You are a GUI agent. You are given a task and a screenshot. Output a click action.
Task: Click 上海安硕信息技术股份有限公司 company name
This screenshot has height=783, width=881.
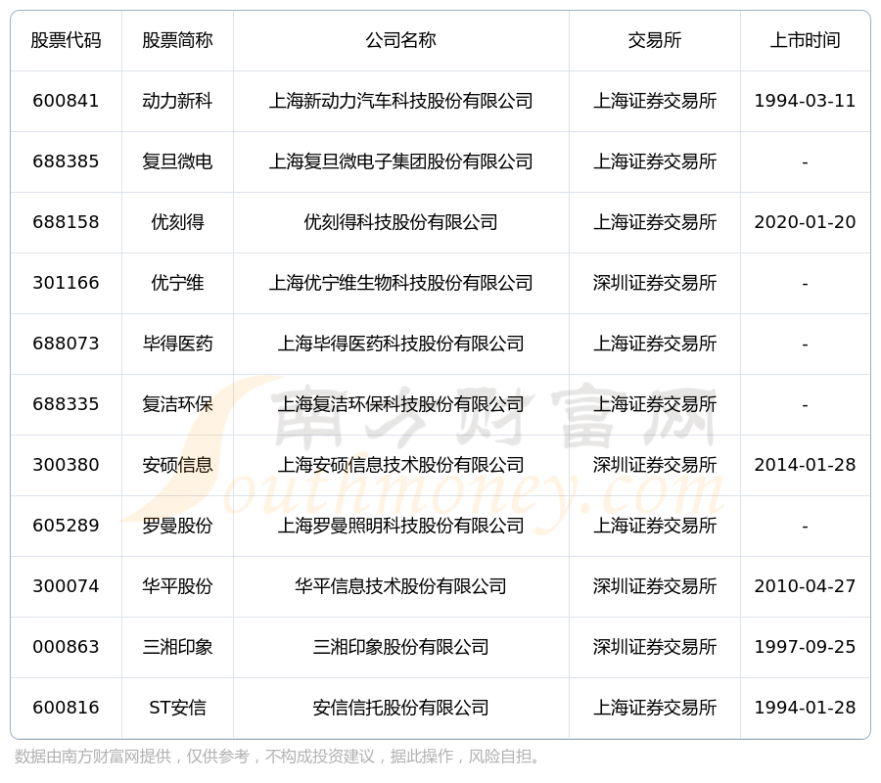[x=401, y=465]
